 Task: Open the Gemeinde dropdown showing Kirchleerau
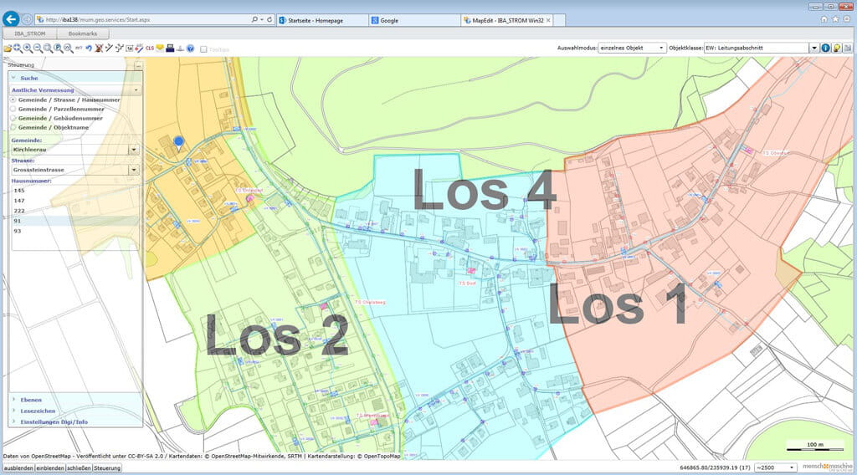tap(134, 150)
